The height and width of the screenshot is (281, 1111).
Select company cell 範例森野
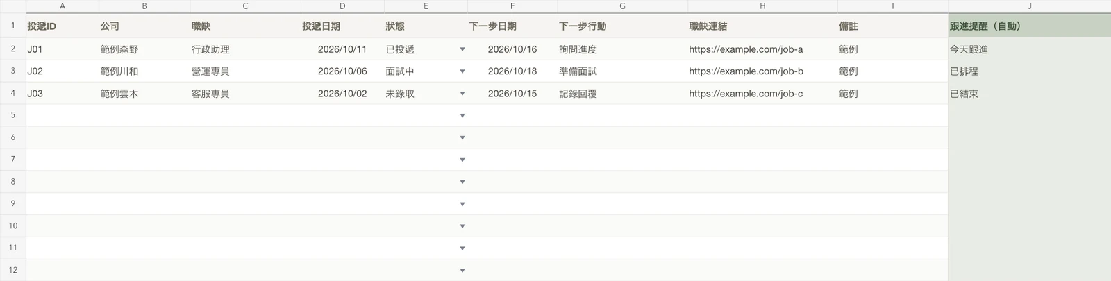[x=144, y=49]
